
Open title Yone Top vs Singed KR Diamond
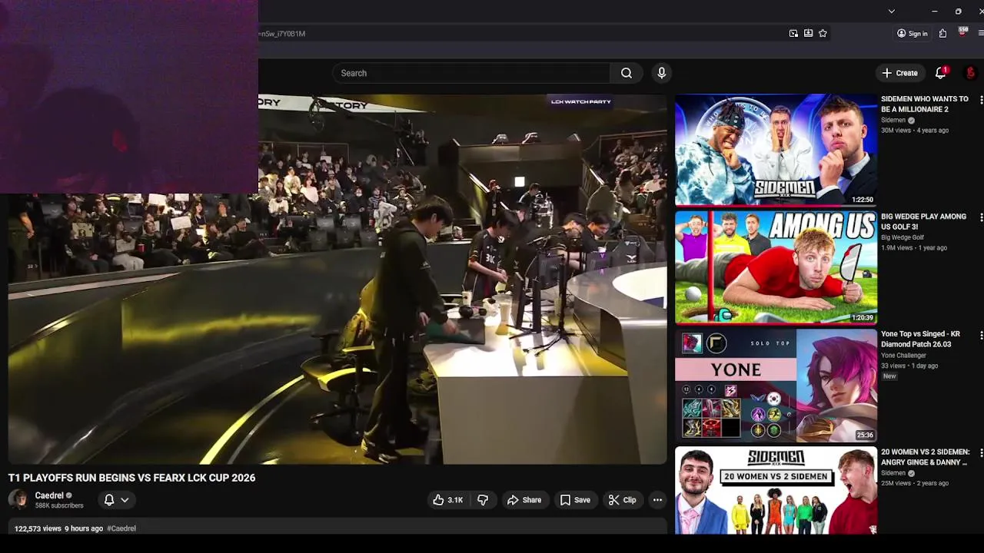920,339
